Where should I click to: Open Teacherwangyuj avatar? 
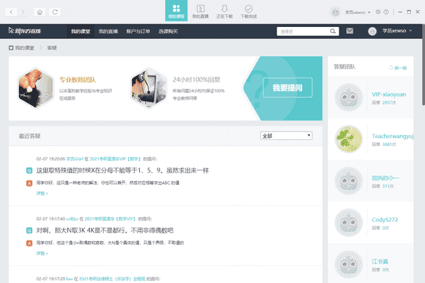[x=349, y=139]
